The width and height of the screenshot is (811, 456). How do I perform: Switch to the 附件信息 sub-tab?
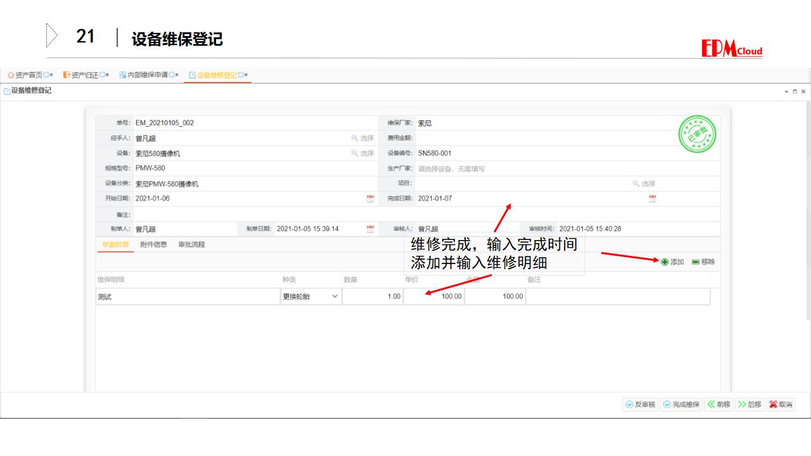(153, 244)
